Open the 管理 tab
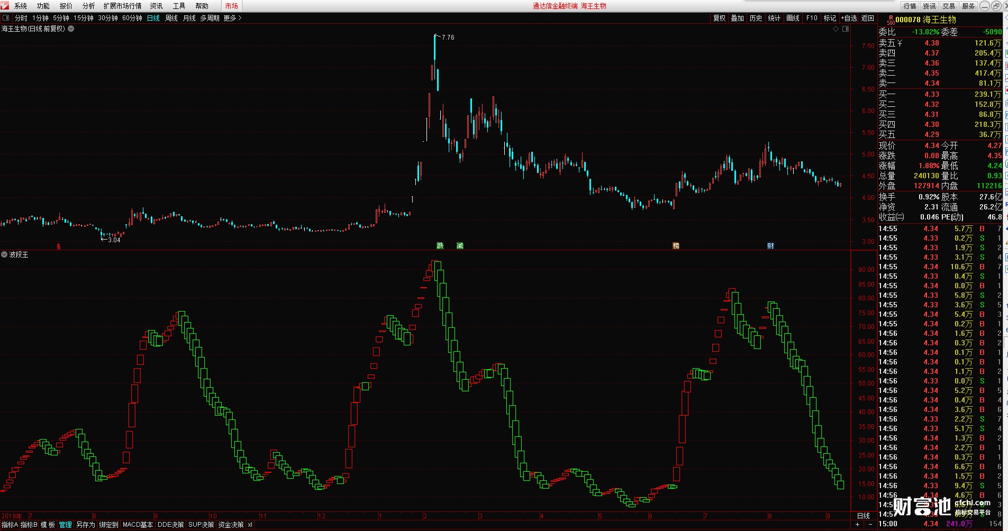This screenshot has height=531, width=1008. click(65, 525)
